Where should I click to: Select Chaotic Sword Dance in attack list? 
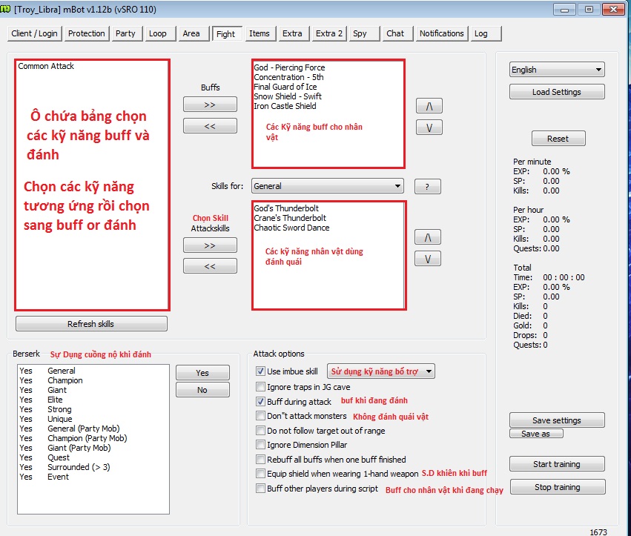[291, 228]
